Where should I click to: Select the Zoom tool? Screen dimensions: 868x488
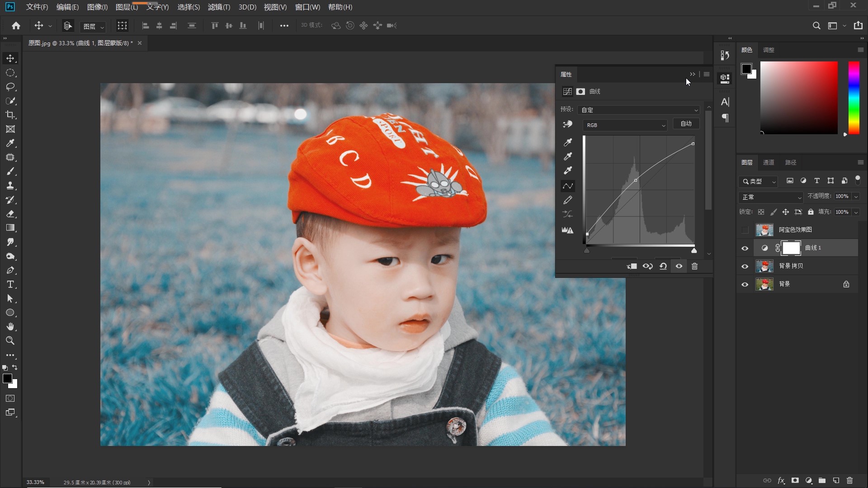click(10, 341)
